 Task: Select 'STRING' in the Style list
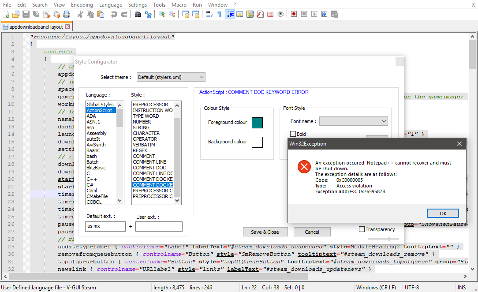point(141,127)
